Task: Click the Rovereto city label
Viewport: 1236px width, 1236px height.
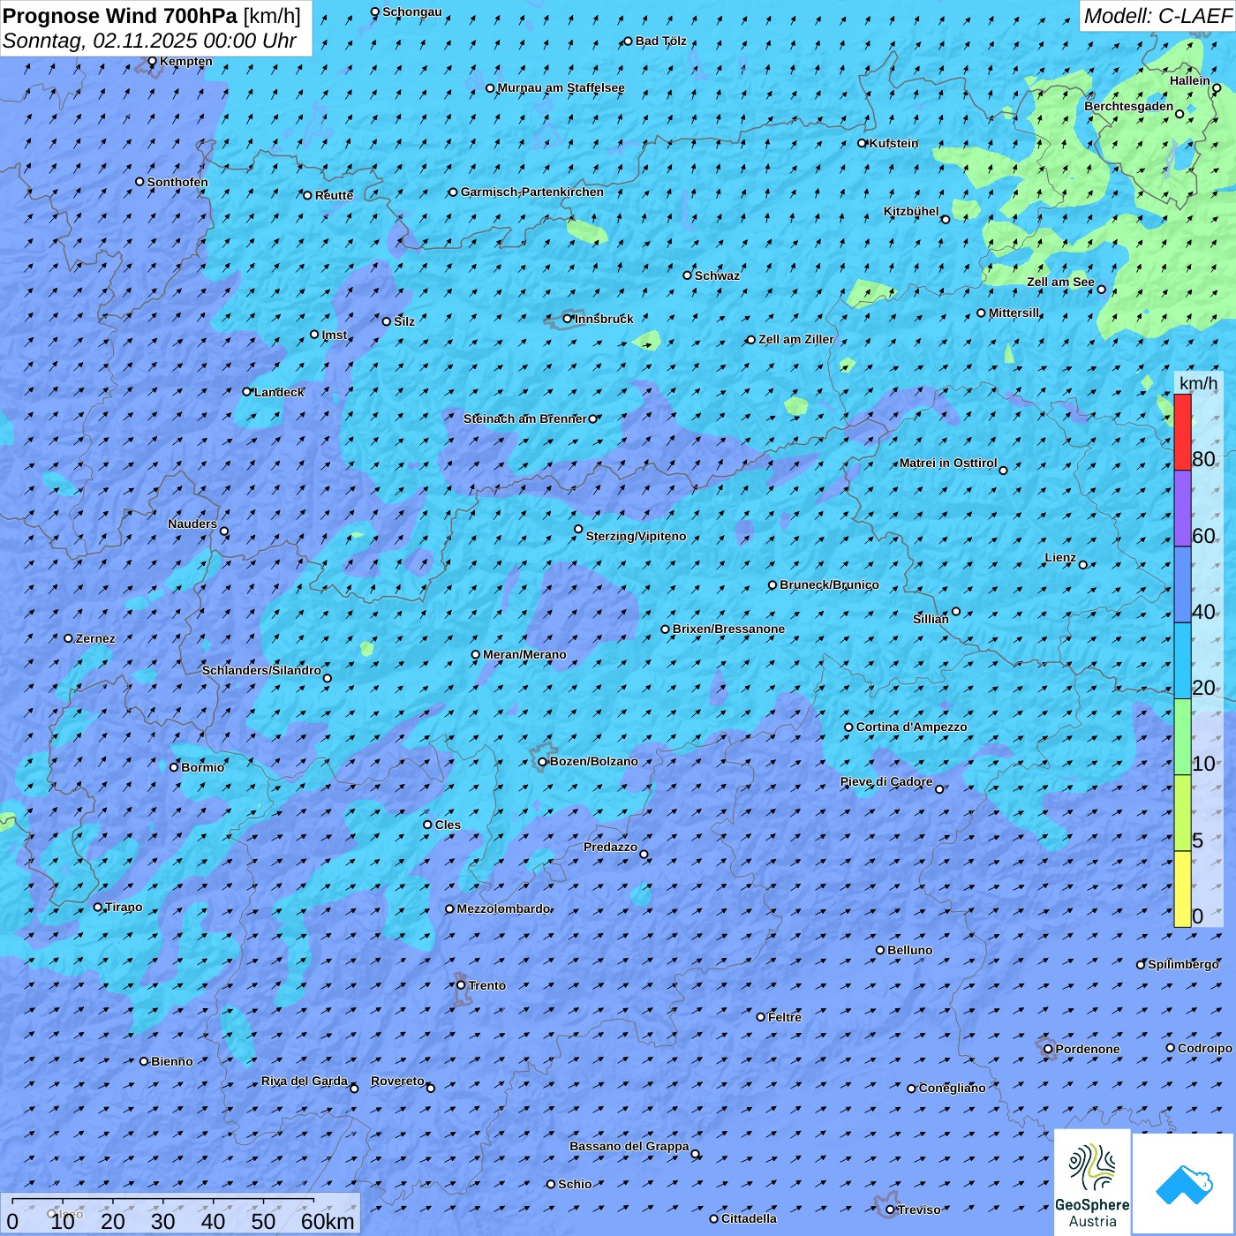Action: pyautogui.click(x=397, y=1081)
